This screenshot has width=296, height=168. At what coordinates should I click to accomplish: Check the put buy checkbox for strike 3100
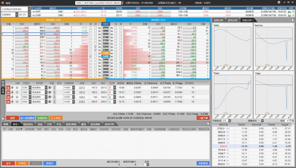(x=116, y=37)
